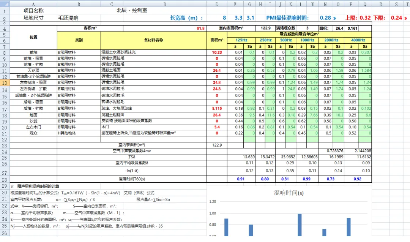
Task: Click the '沙发' position cell
Action: pyautogui.click(x=33, y=121)
